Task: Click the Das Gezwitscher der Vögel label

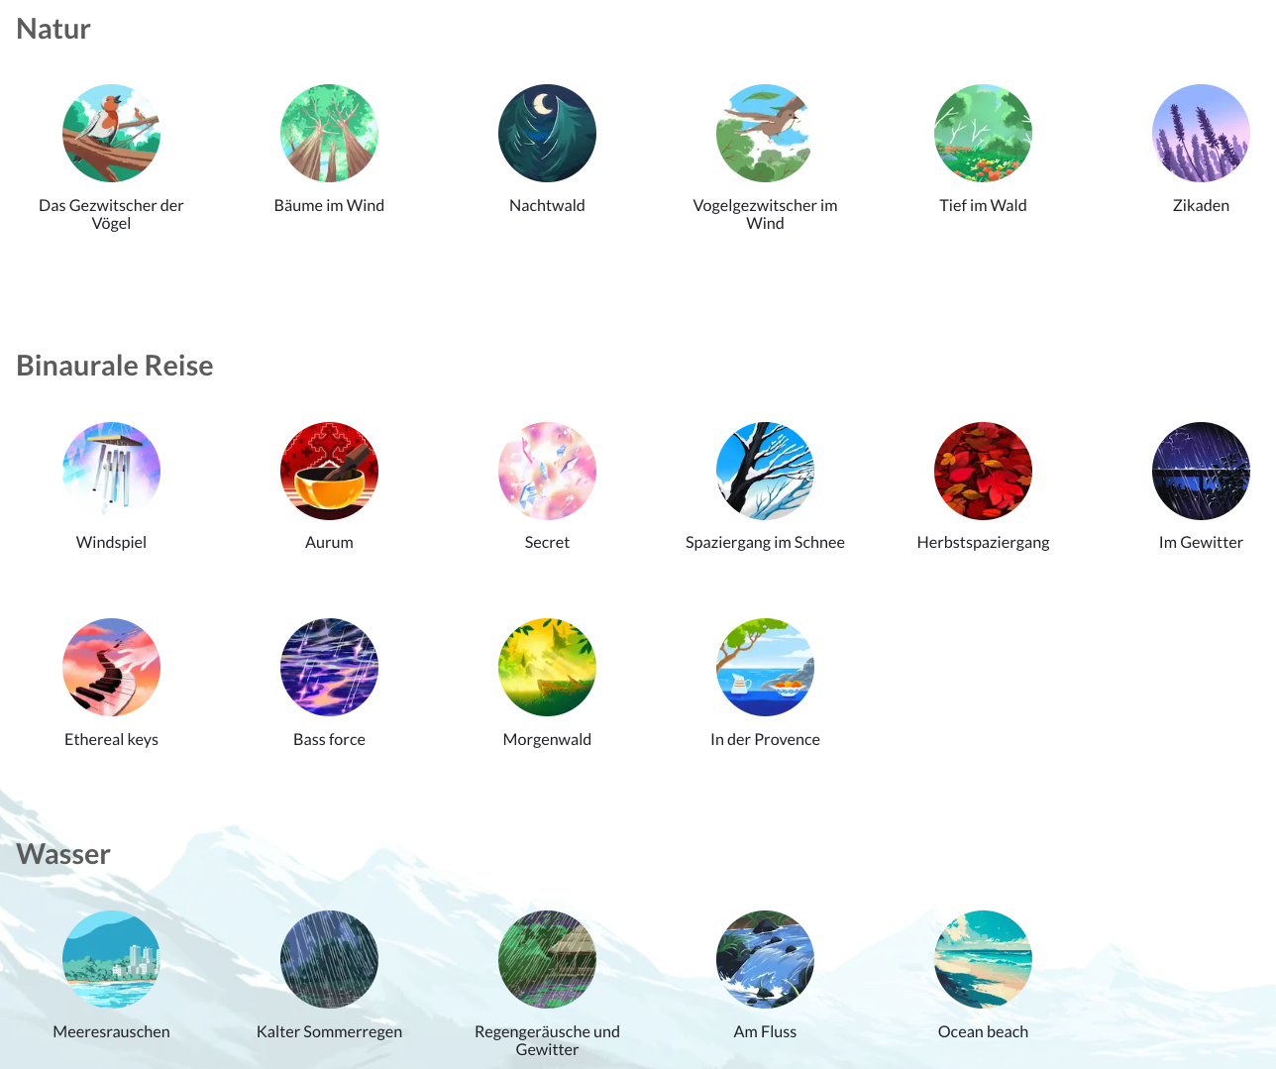Action: tap(111, 214)
